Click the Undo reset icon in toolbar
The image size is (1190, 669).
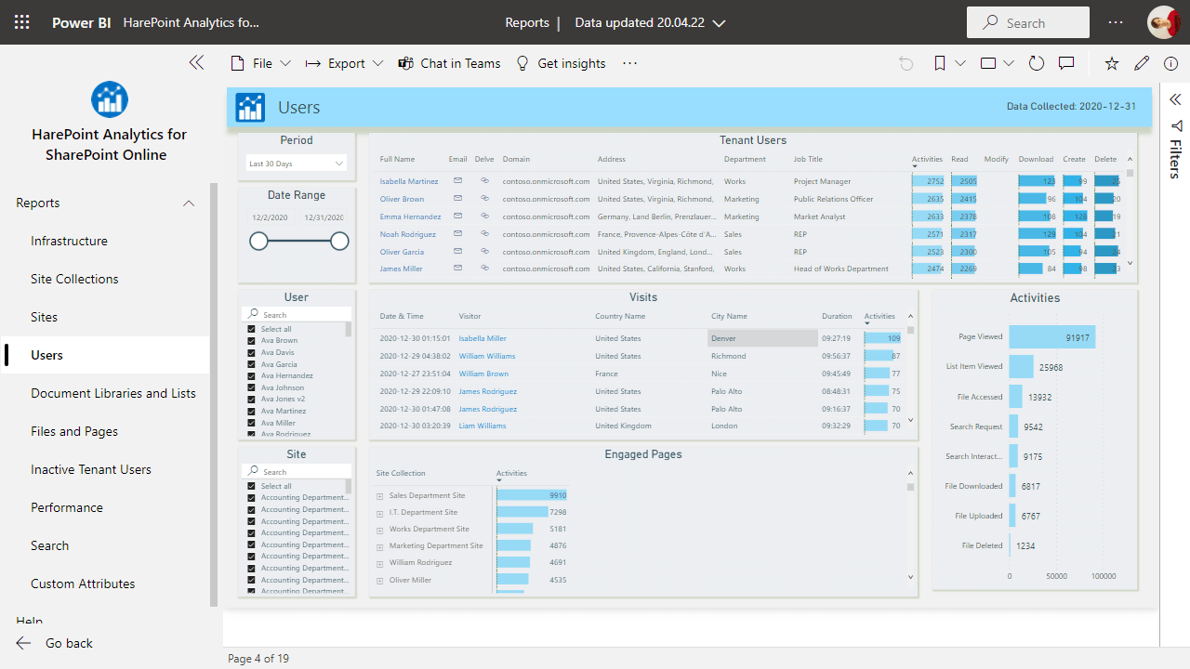click(906, 63)
